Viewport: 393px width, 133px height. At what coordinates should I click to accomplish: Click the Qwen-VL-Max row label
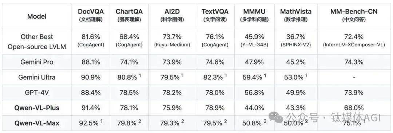click(x=37, y=123)
